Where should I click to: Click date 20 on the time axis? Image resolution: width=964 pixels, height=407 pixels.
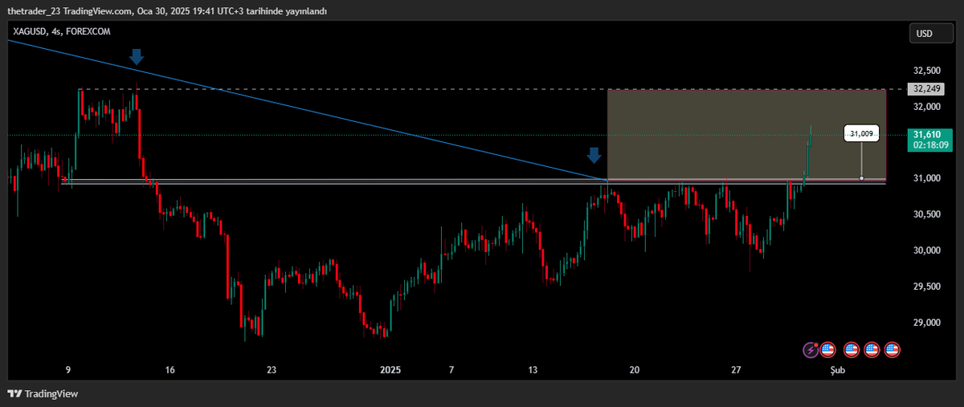pyautogui.click(x=634, y=370)
